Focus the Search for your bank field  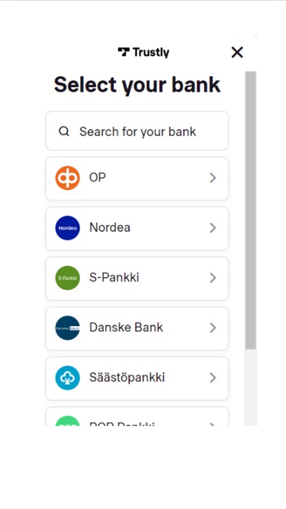coord(137,130)
